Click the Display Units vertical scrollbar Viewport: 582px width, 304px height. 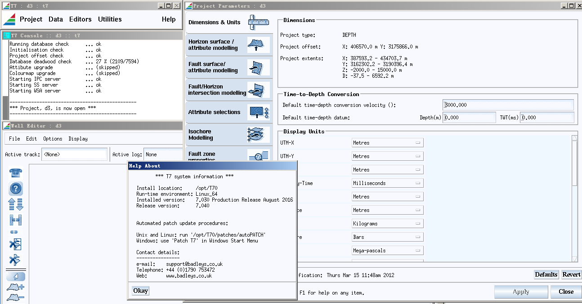(x=574, y=199)
